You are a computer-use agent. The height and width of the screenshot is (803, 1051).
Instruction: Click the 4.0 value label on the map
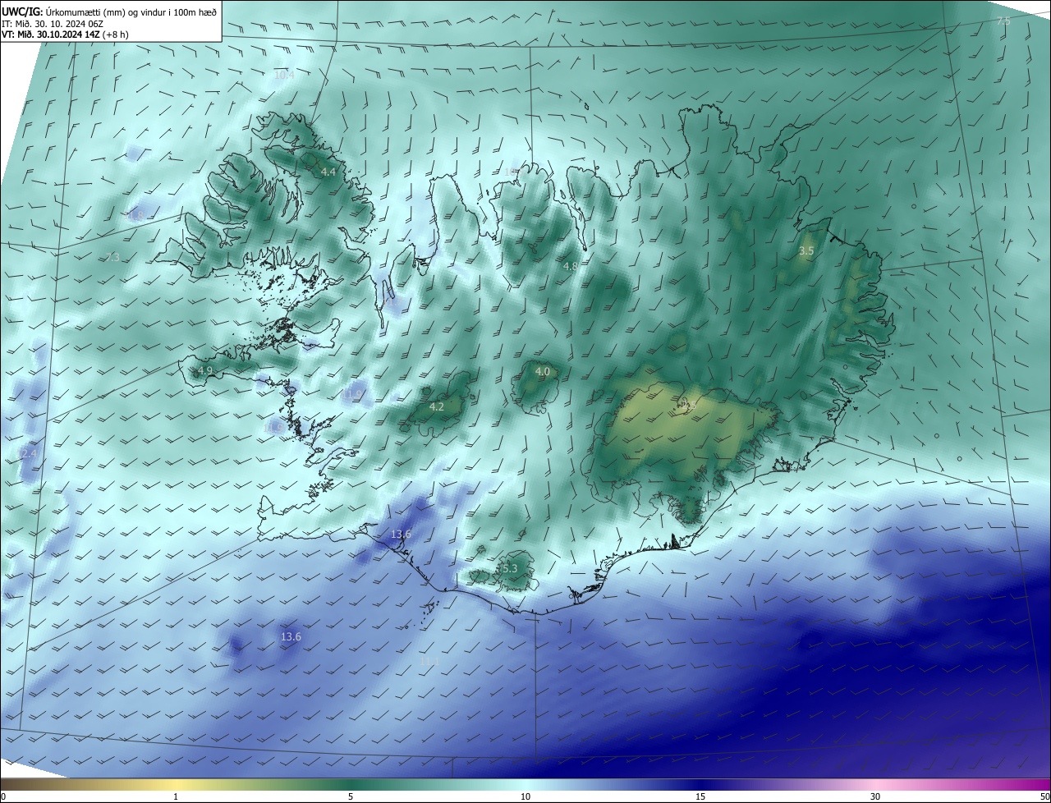pos(543,371)
